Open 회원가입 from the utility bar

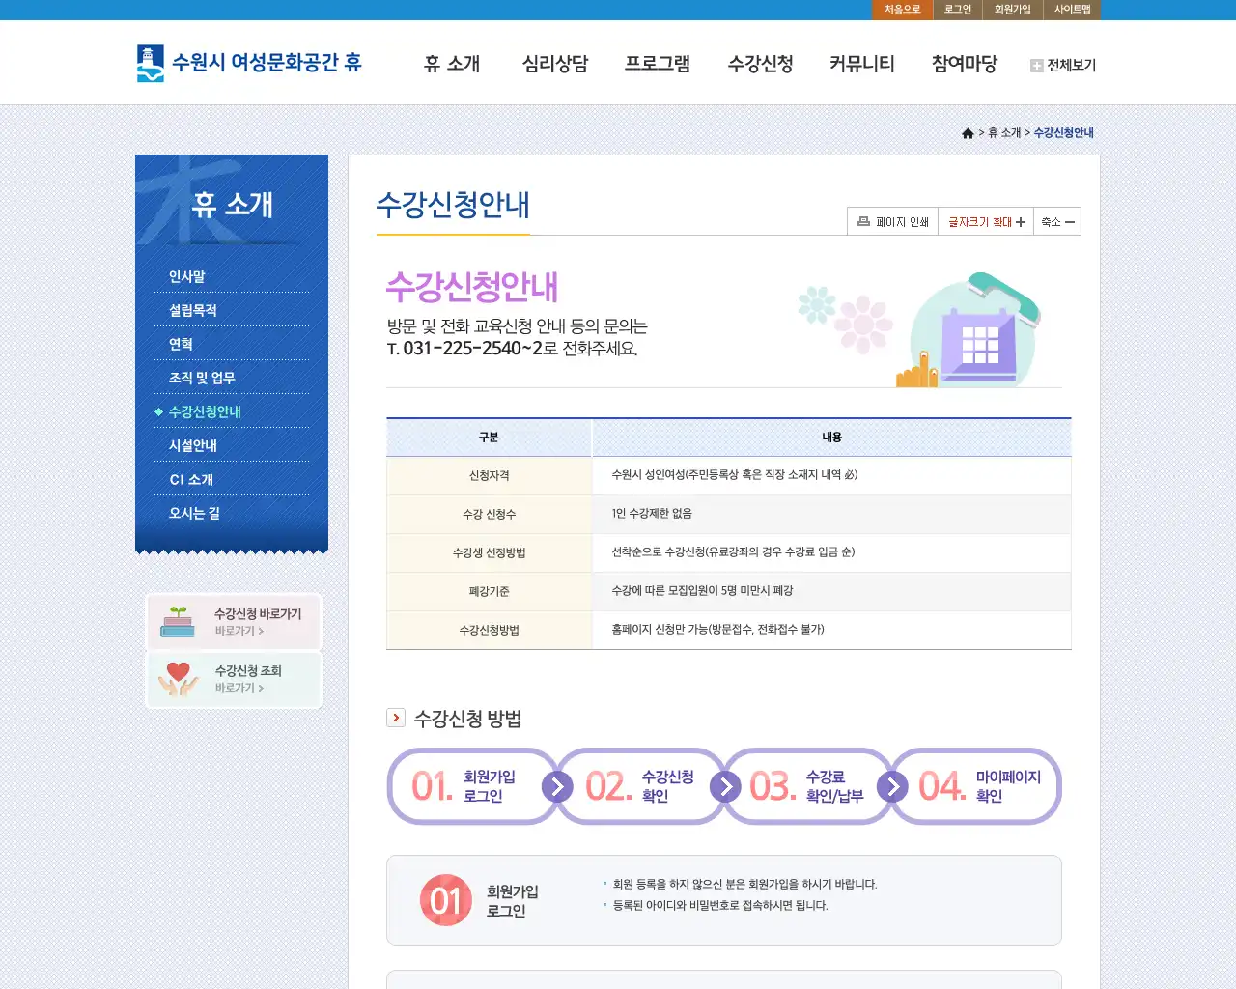pyautogui.click(x=1011, y=10)
